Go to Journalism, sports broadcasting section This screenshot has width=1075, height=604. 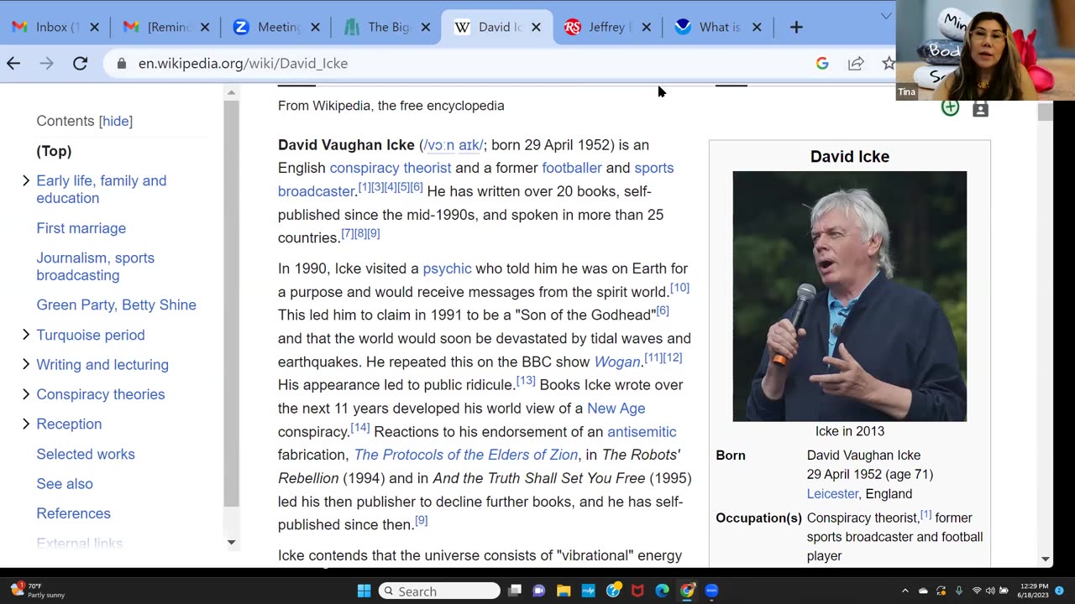96,267
